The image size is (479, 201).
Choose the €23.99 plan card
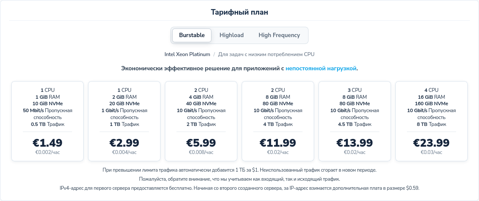click(x=432, y=121)
